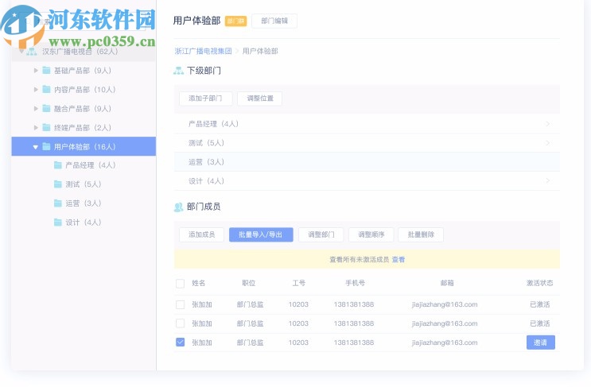The width and height of the screenshot is (591, 387).
Task: Check the second 张加加 row checkbox
Action: click(x=181, y=323)
